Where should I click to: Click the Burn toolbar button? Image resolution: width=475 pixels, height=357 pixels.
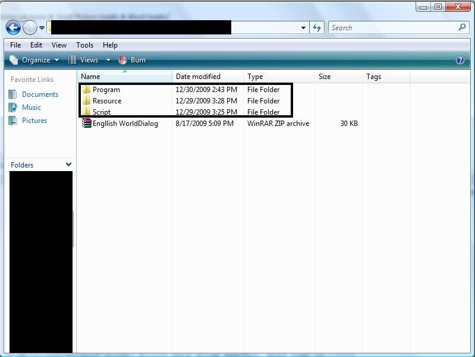[x=132, y=60]
